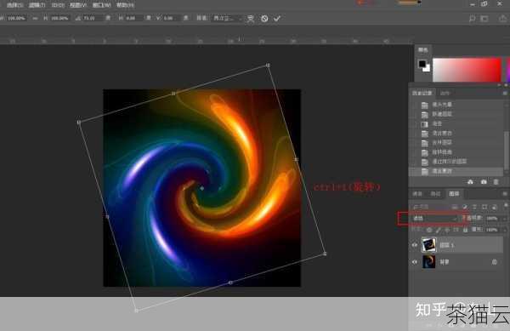
Task: Select the 图层 tab
Action: click(x=454, y=194)
